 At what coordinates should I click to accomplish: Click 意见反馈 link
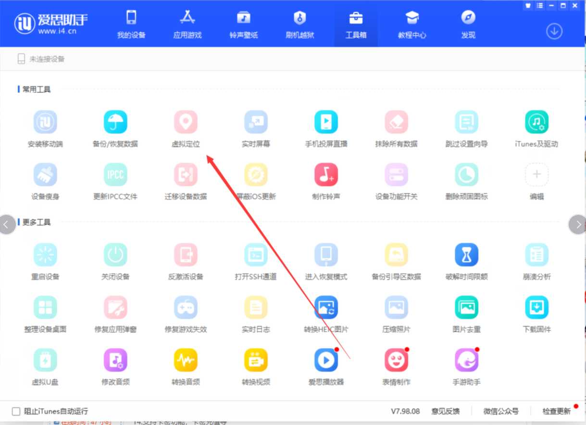click(446, 412)
